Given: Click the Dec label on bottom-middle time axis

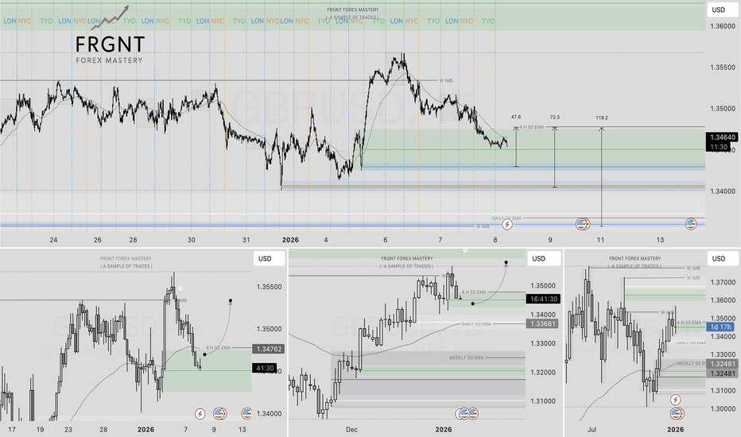Looking at the screenshot, I should tap(352, 428).
